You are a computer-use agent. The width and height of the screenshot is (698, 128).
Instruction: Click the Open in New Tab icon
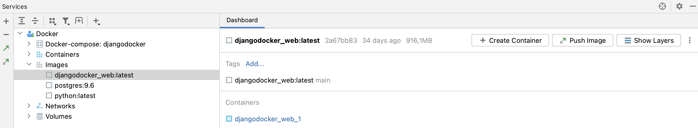[x=79, y=21]
